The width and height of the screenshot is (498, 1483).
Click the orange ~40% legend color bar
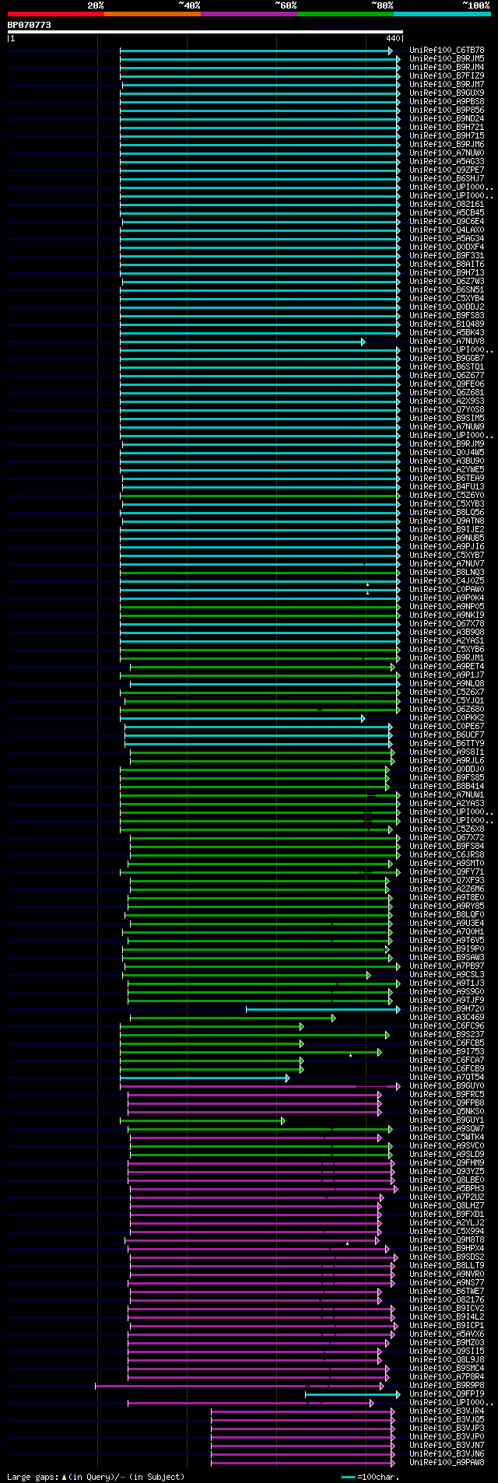[x=153, y=14]
